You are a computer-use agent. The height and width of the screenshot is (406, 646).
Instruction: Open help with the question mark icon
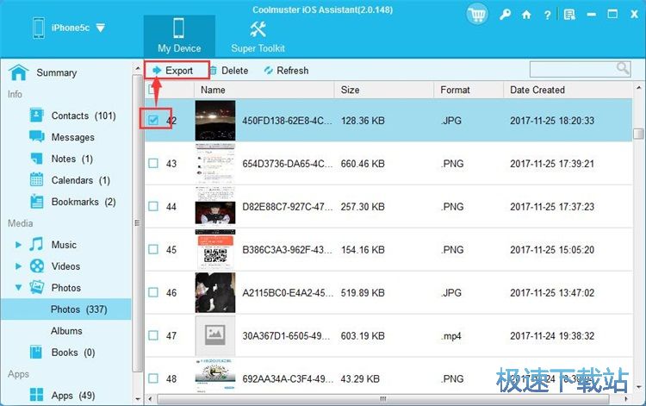[x=547, y=16]
